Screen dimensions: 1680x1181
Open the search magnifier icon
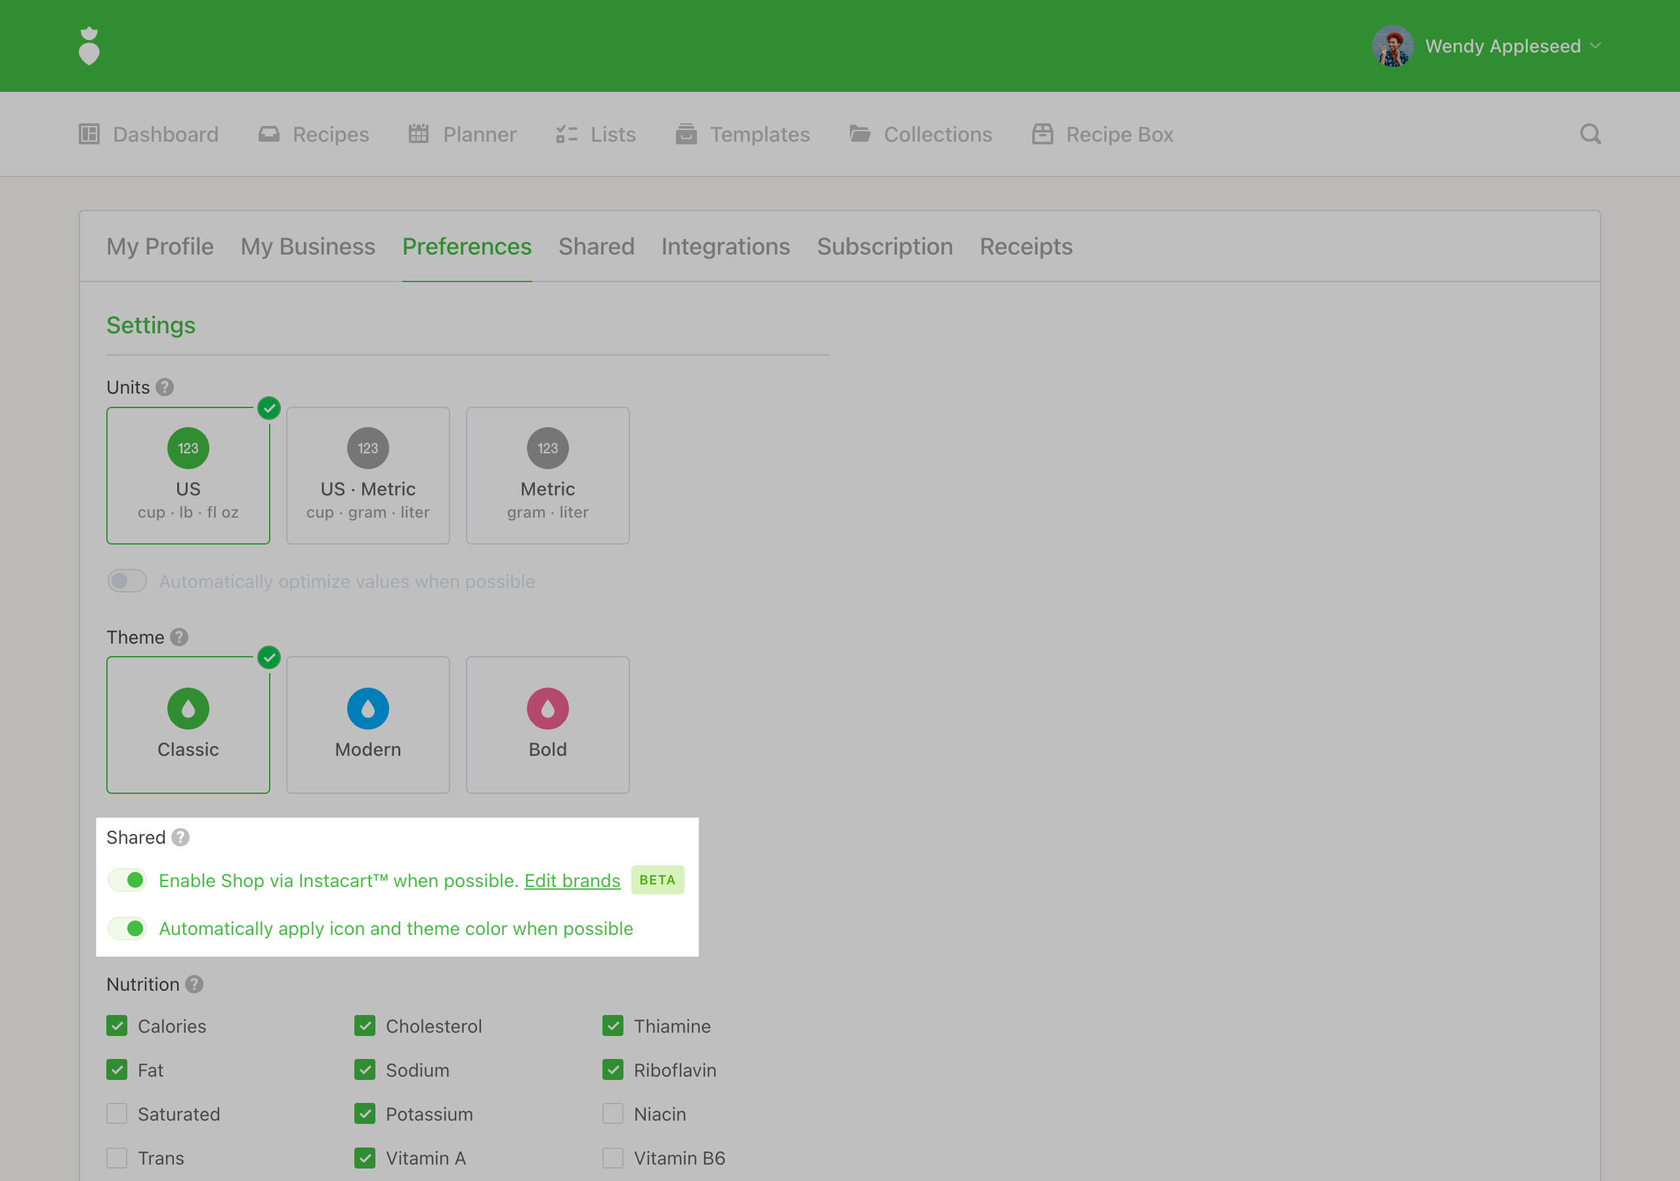1589,134
